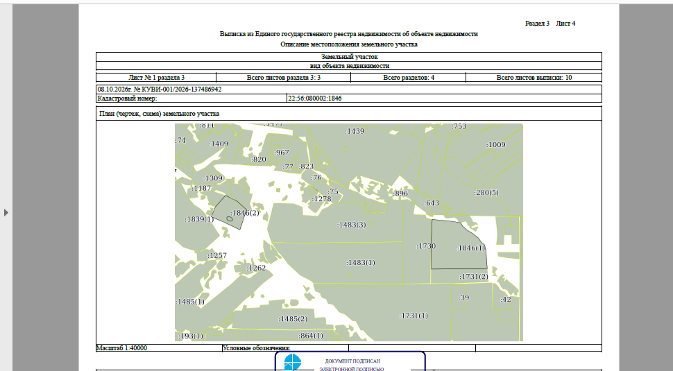Expand the sidebar panel with the arrow
Screen dimensions: 673x371
[x=6, y=212]
